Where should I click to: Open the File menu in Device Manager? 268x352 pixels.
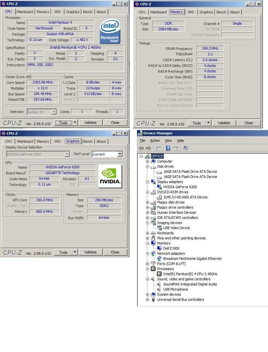tap(142, 140)
